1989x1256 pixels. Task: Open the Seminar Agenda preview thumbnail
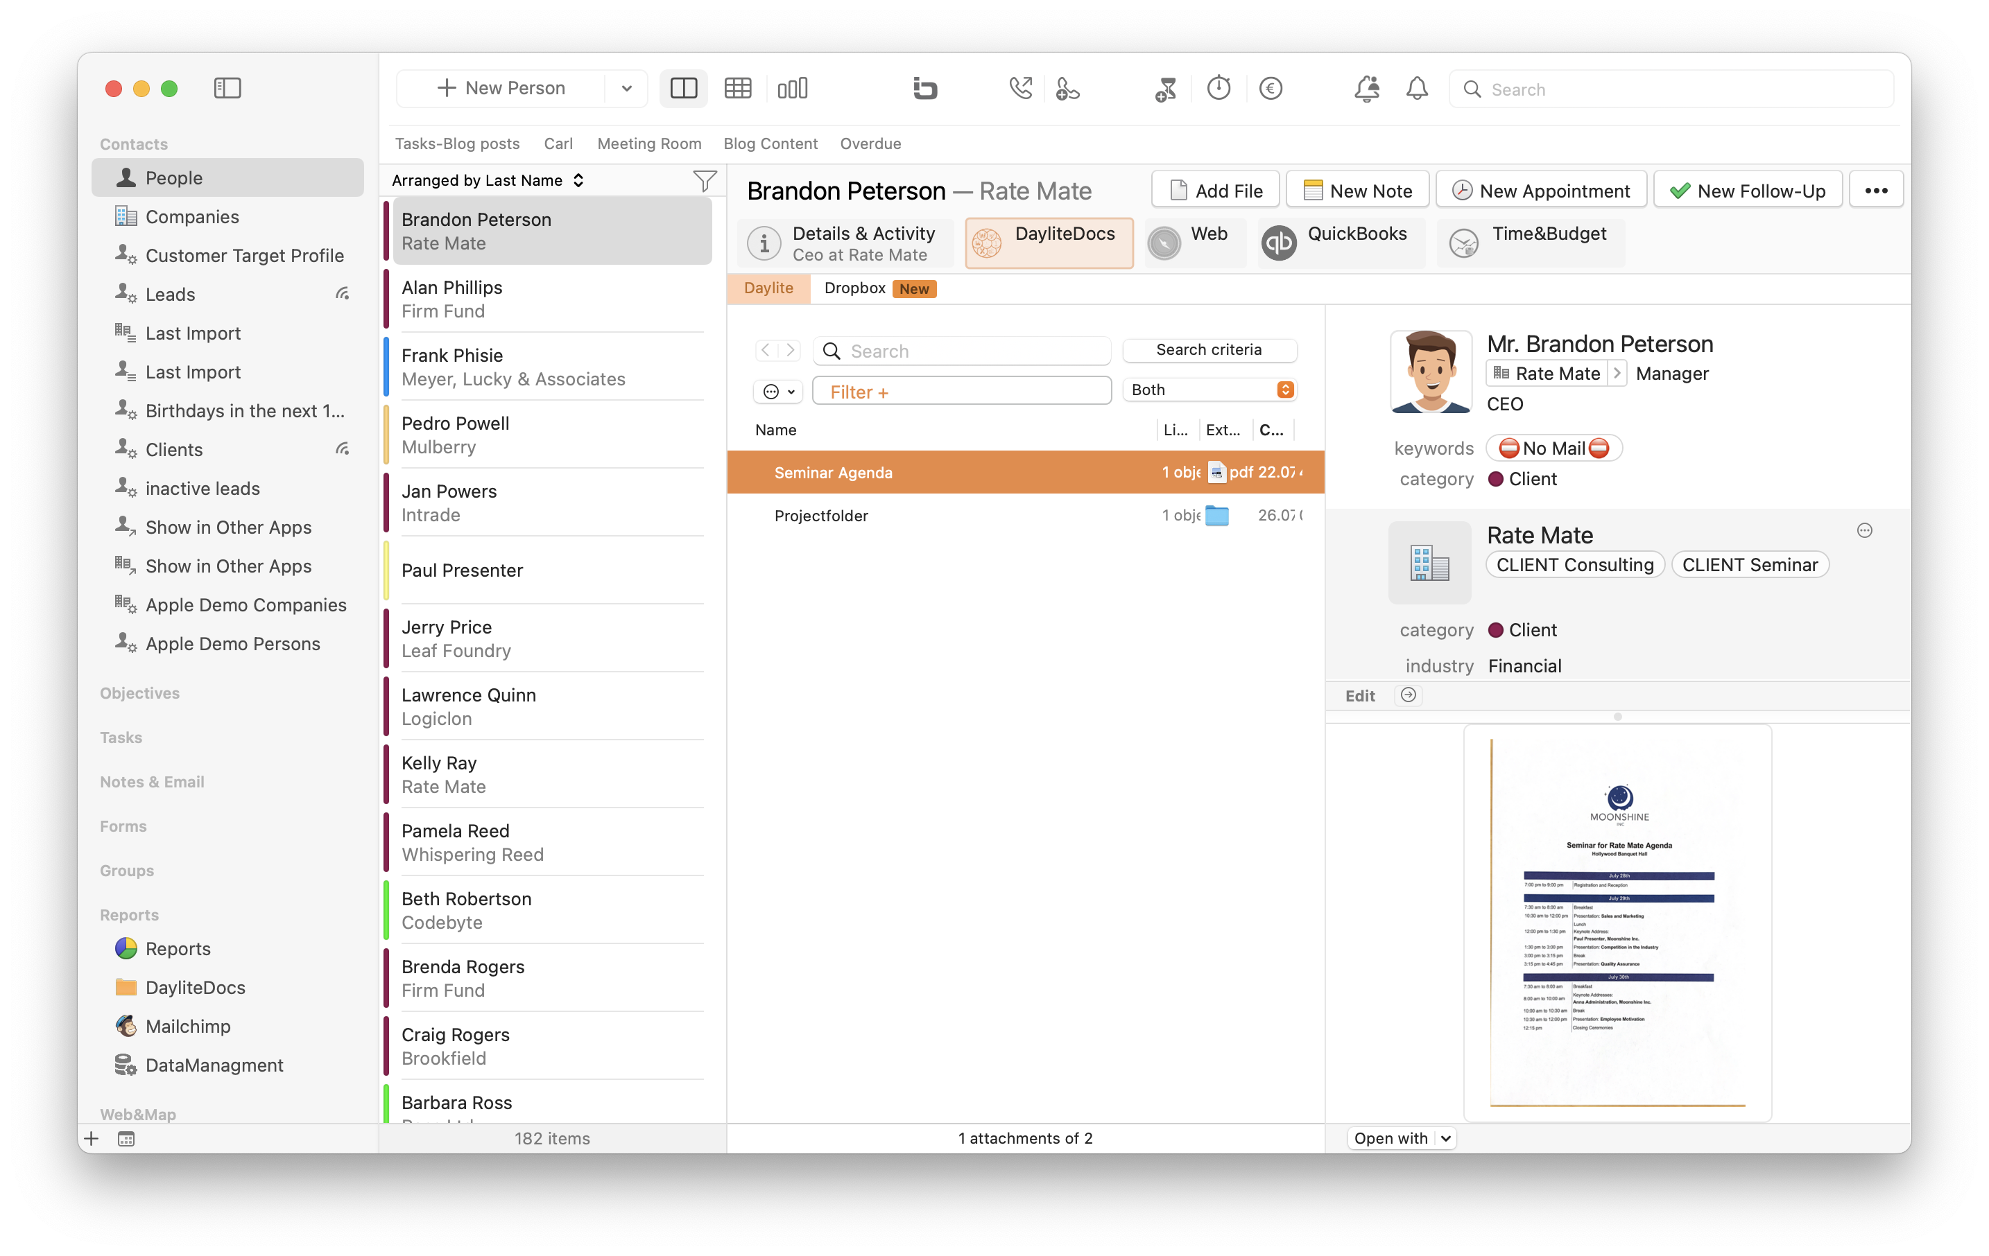tap(1617, 923)
